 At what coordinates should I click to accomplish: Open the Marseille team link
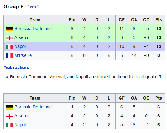[x=23, y=55]
